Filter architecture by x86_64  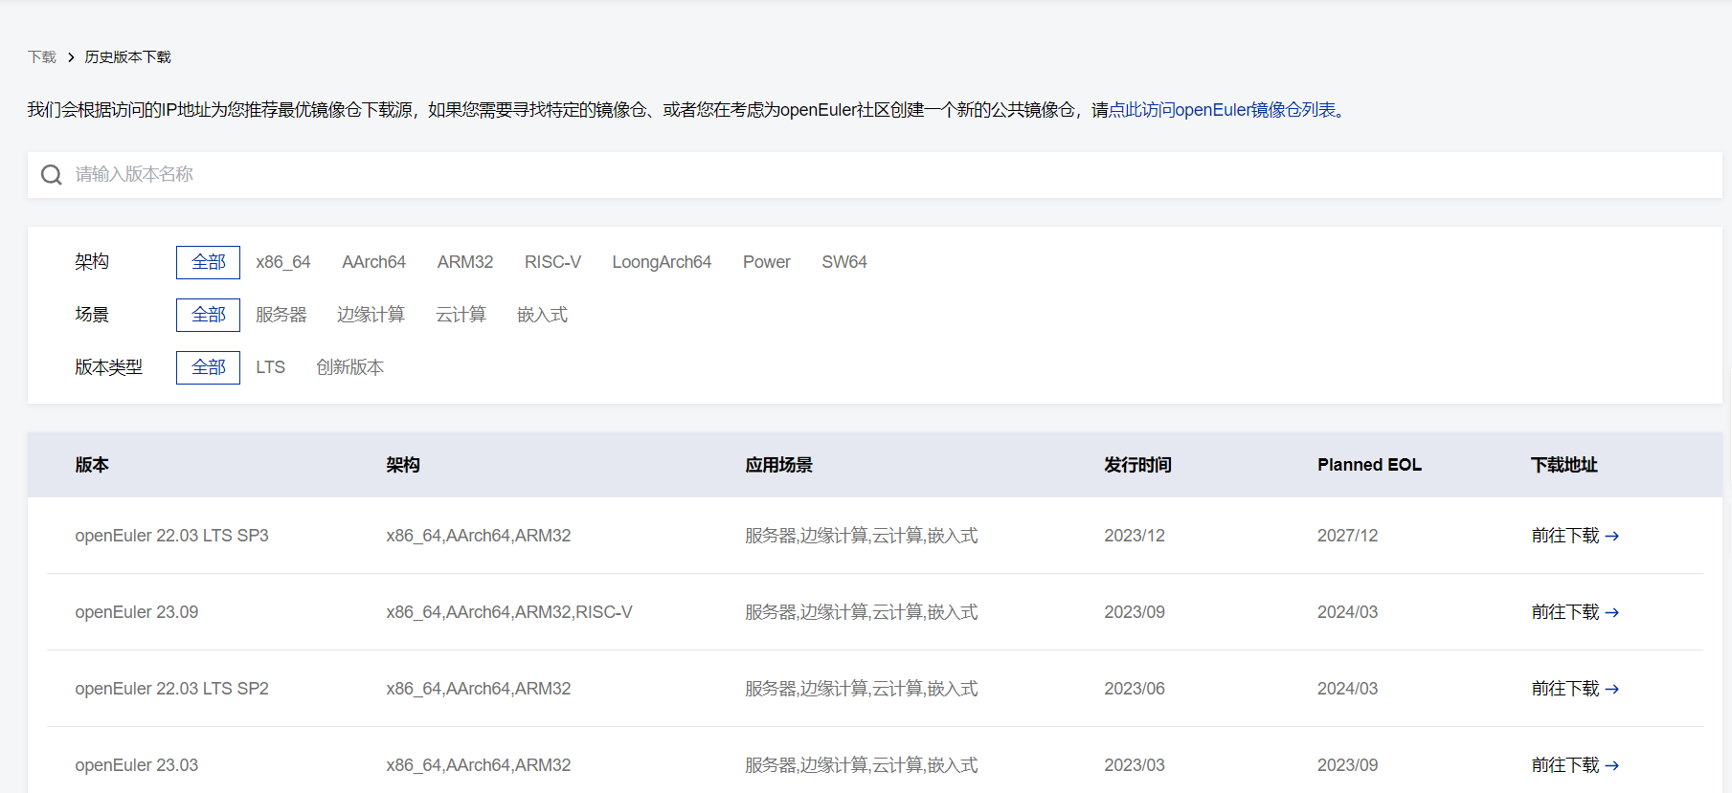tap(283, 262)
